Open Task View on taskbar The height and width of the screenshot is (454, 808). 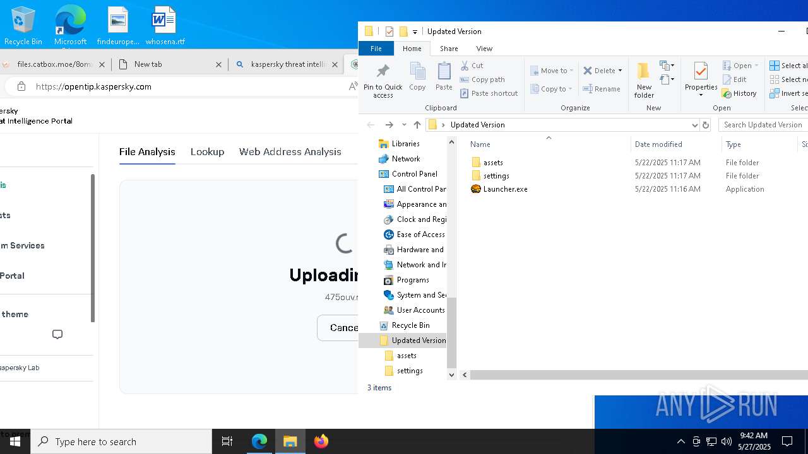227,441
